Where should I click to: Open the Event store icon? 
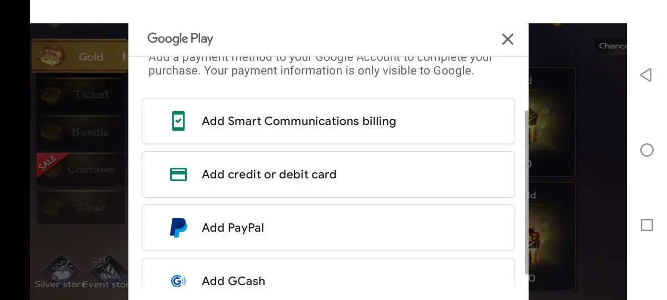point(107,272)
